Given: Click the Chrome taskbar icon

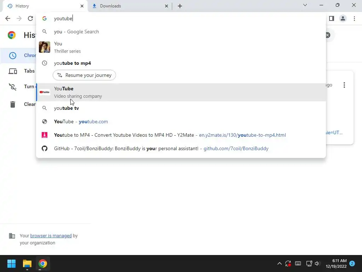Looking at the screenshot, I should [43, 263].
